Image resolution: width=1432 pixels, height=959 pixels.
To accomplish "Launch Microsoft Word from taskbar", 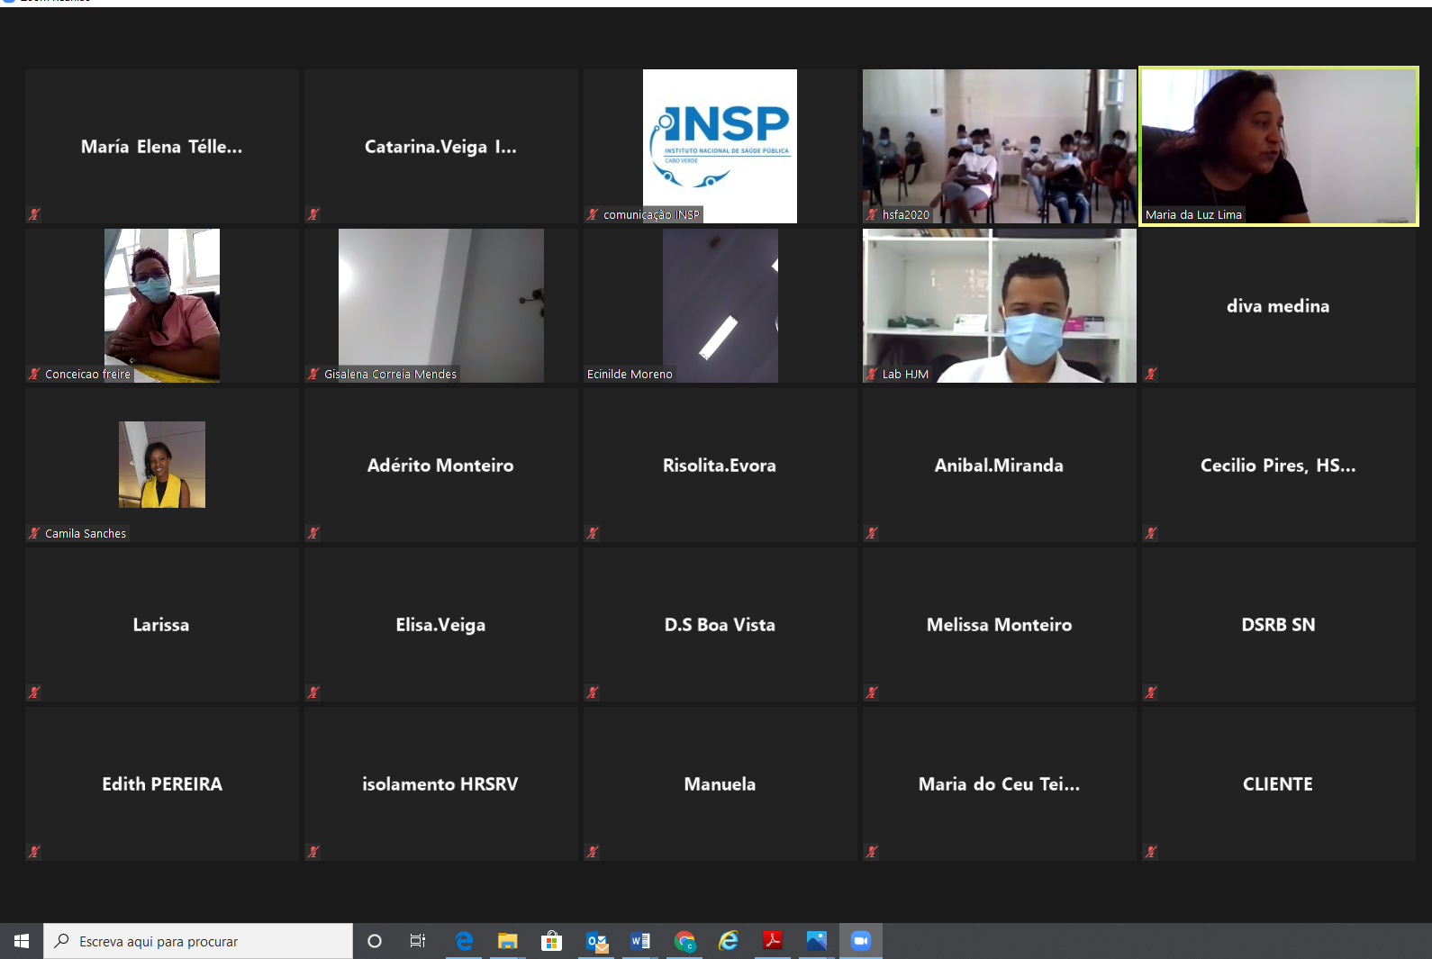I will (x=639, y=941).
